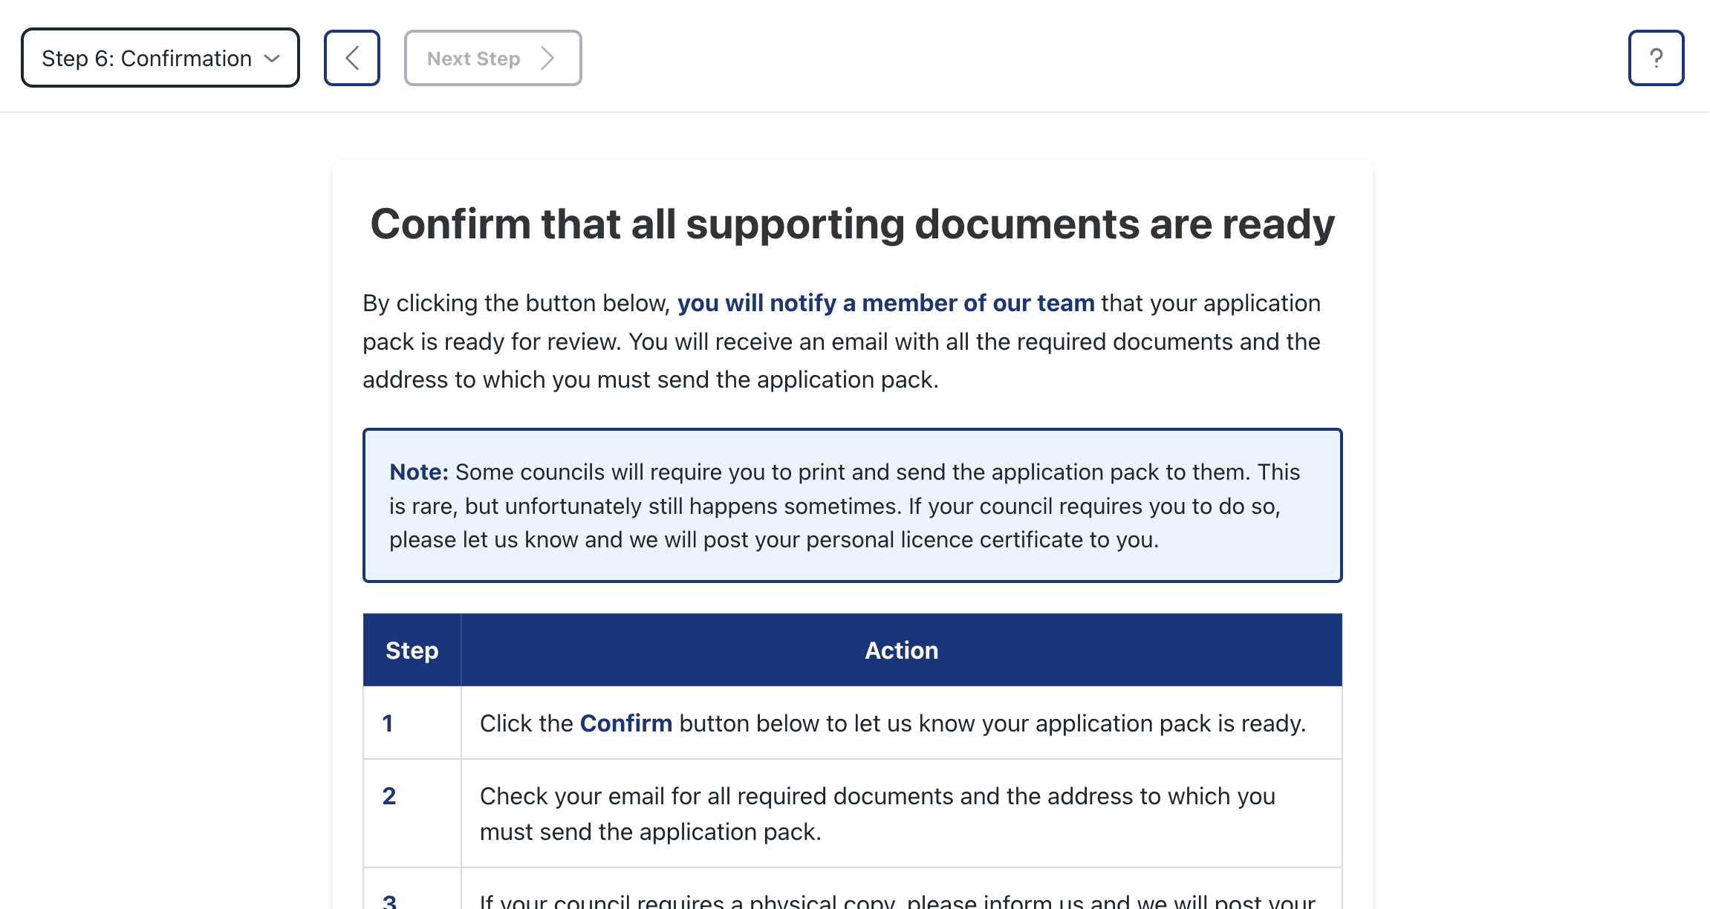Select the Step column header
The image size is (1710, 909).
click(412, 650)
